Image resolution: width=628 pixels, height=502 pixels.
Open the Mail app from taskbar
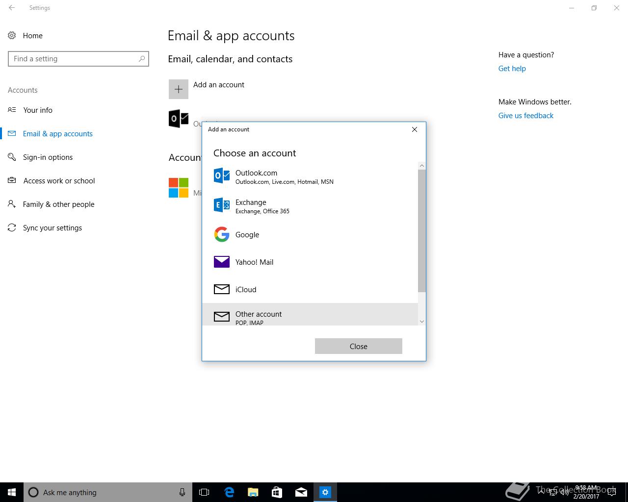(x=301, y=492)
